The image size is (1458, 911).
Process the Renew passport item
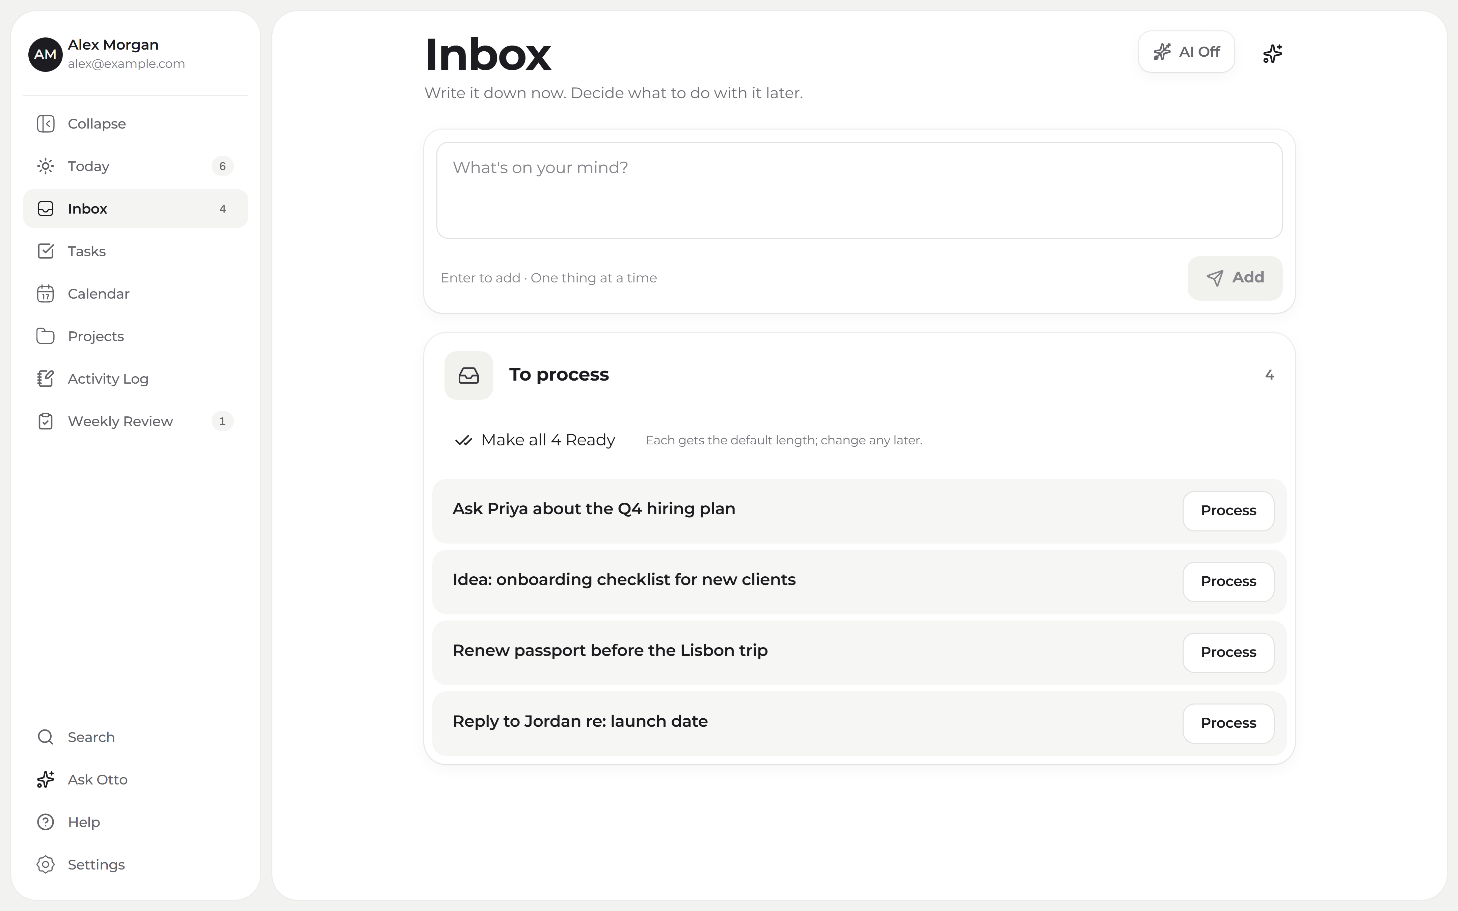[x=1228, y=652]
